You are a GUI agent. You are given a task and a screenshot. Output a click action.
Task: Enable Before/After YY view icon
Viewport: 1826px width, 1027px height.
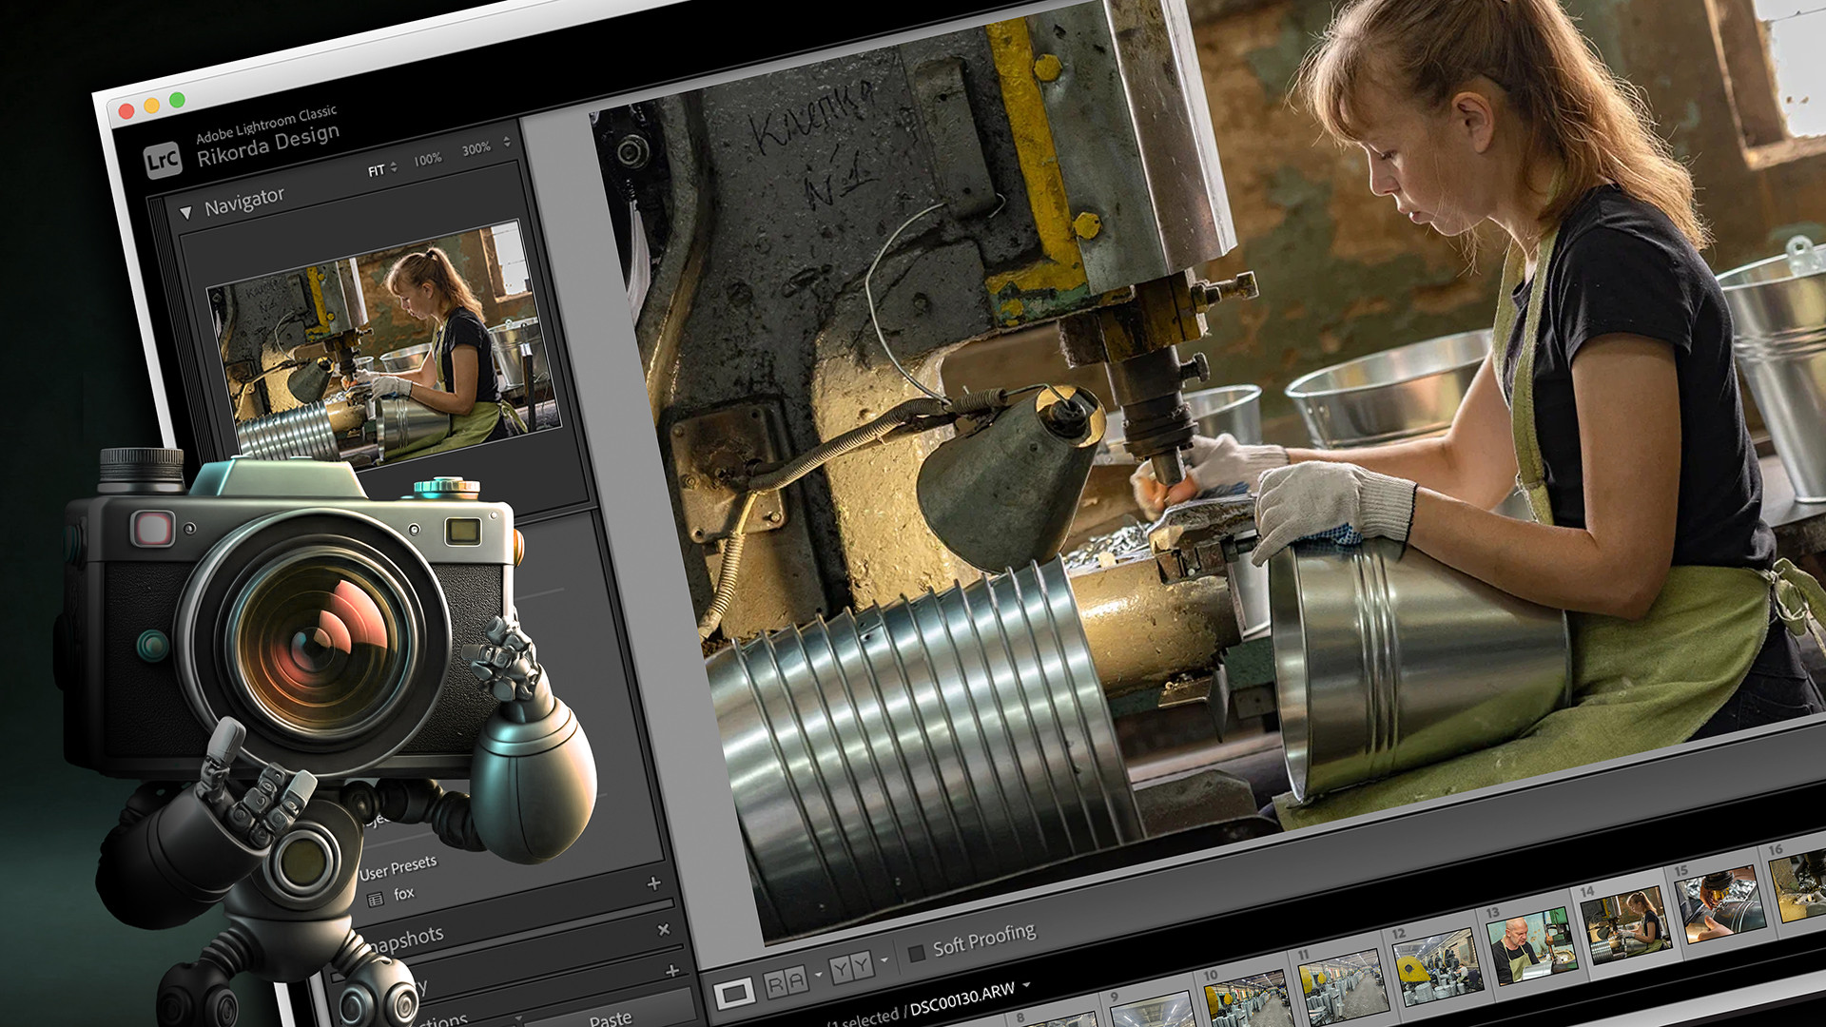point(851,968)
